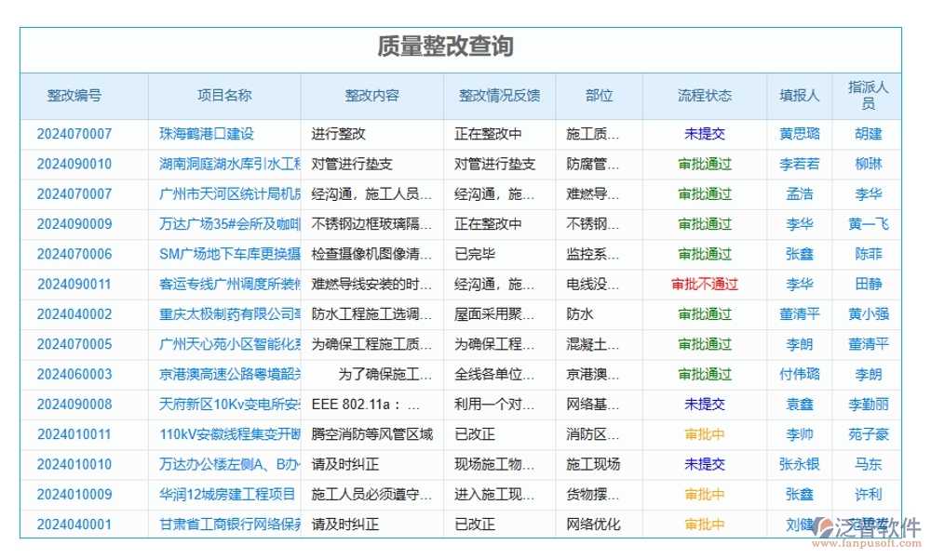Sort by the 整改编号 column header
Viewport: 931px width, 558px height.
74,95
